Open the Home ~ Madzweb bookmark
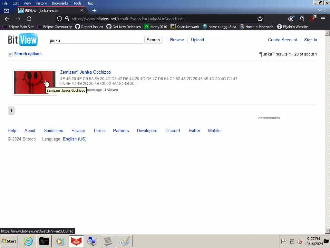This screenshot has height=248, width=330. [x=257, y=27]
